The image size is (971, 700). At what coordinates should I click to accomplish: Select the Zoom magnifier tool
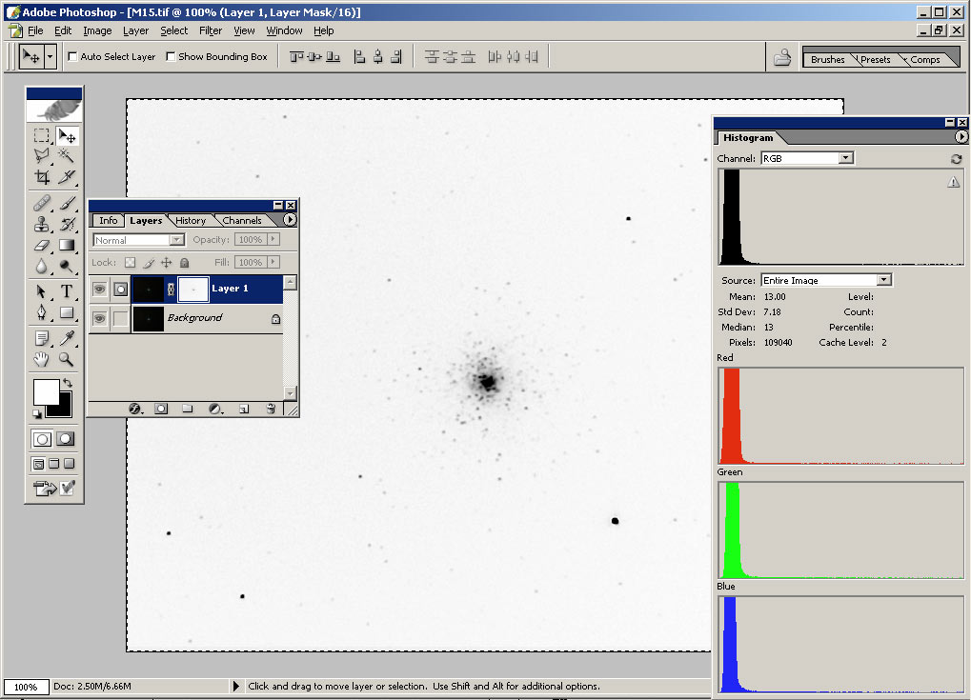67,359
